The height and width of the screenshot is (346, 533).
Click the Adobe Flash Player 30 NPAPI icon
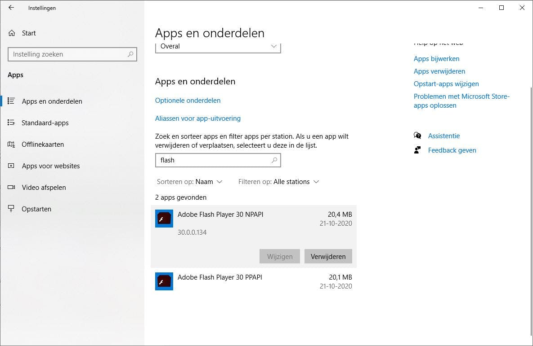164,219
